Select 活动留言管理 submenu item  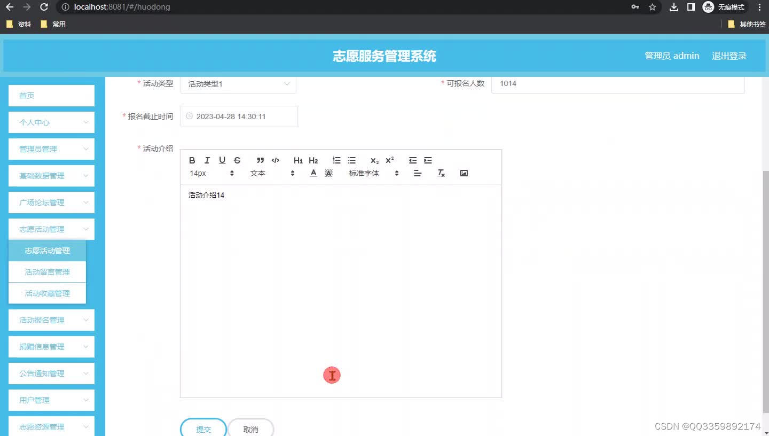tap(47, 272)
